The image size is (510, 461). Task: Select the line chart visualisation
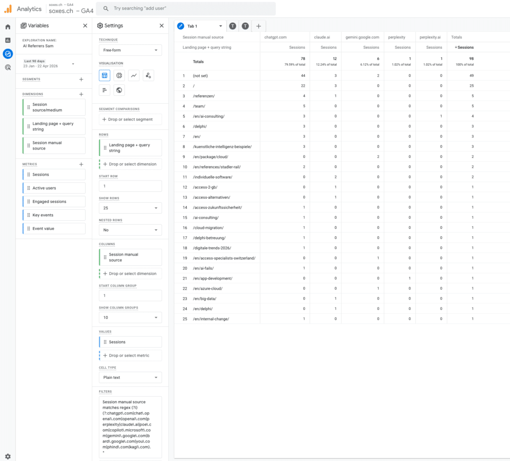(133, 75)
